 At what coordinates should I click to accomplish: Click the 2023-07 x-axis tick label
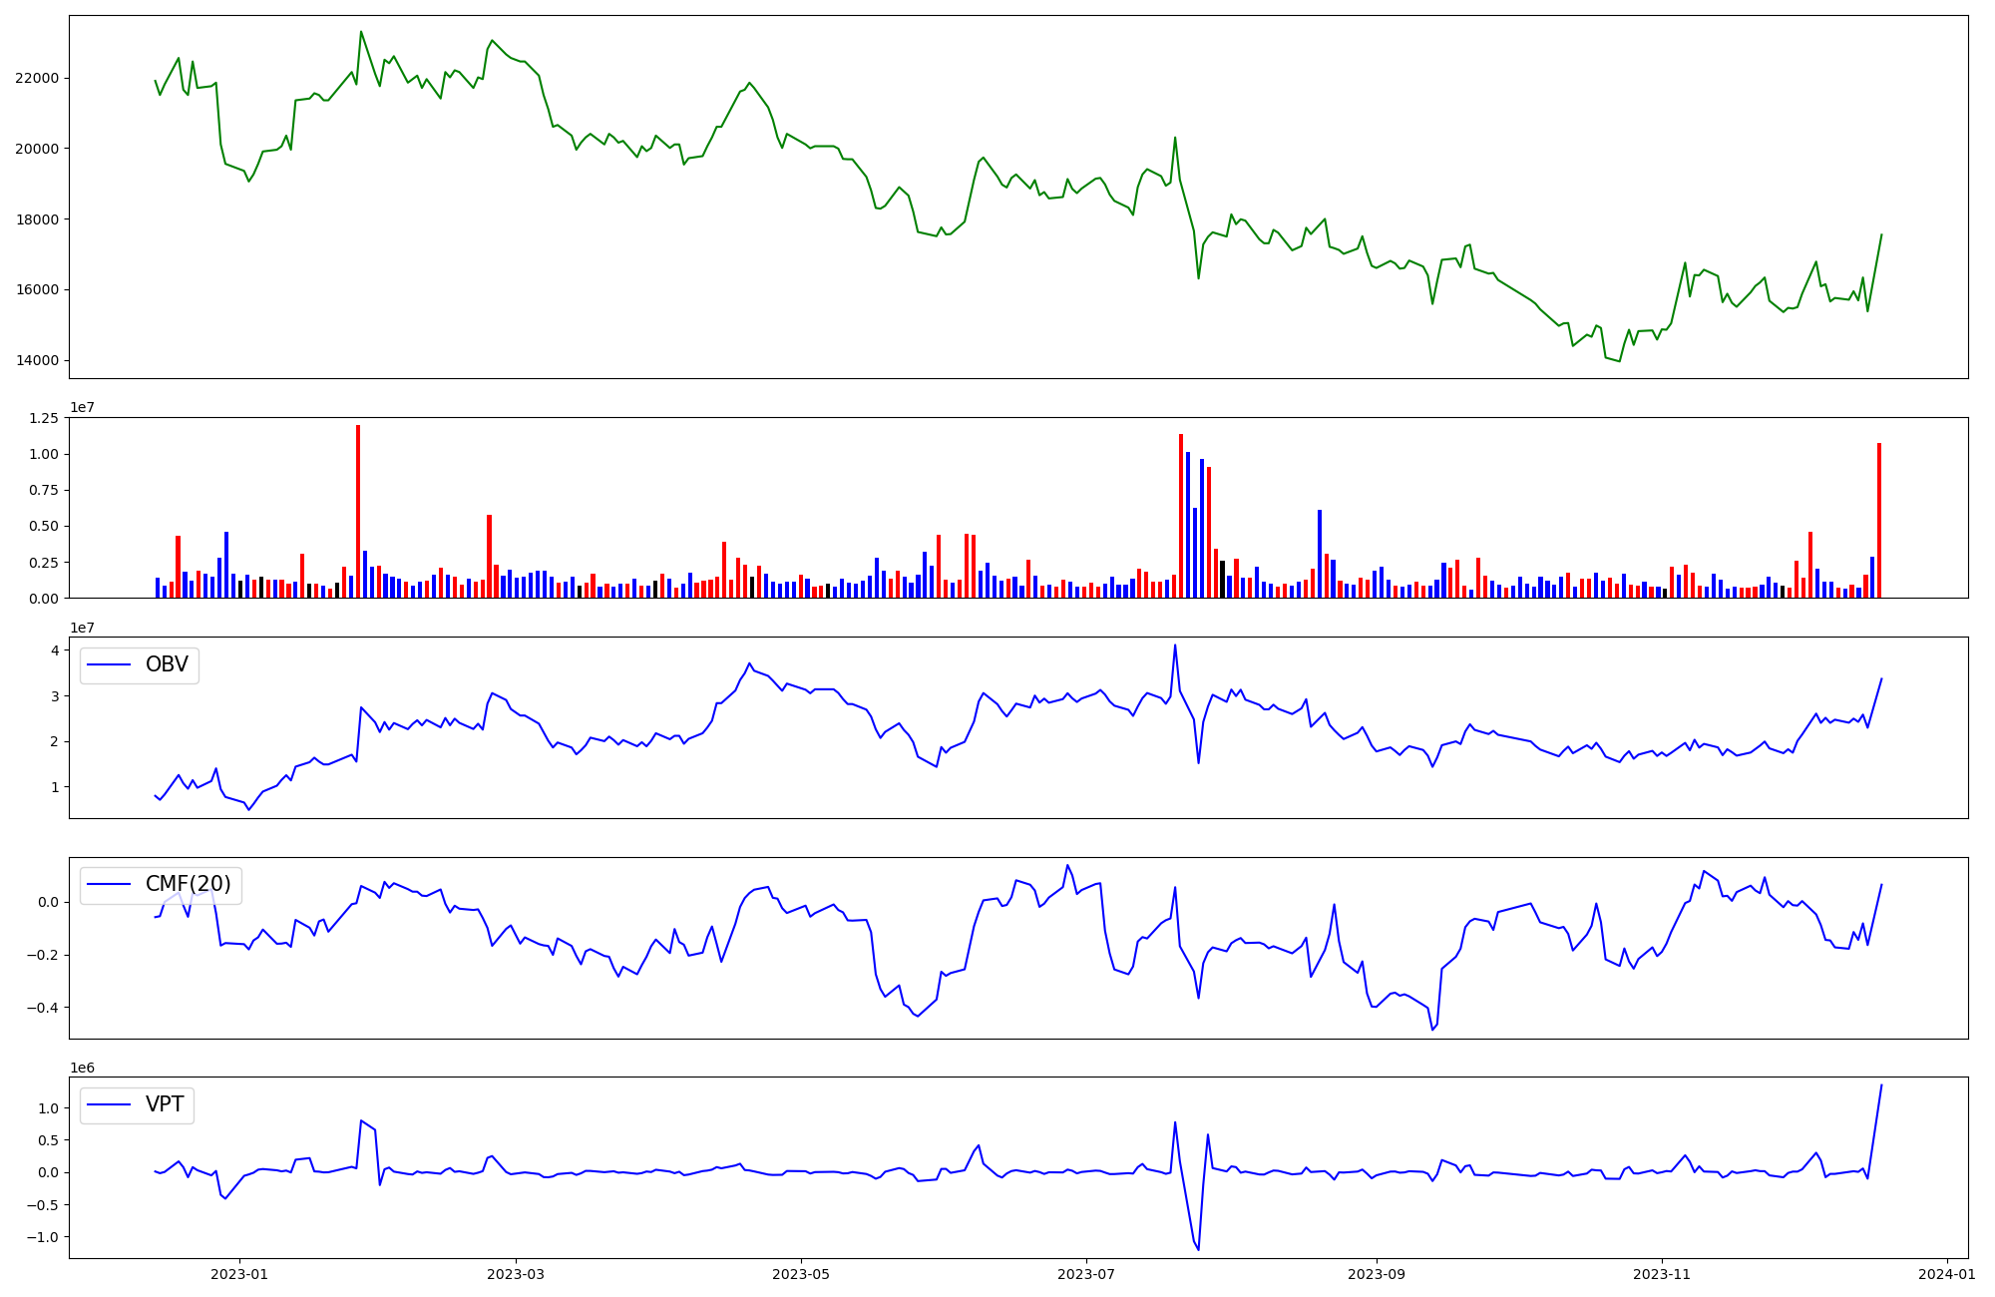1085,1274
